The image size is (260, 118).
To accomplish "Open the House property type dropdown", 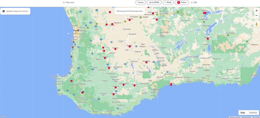I will [141, 2].
